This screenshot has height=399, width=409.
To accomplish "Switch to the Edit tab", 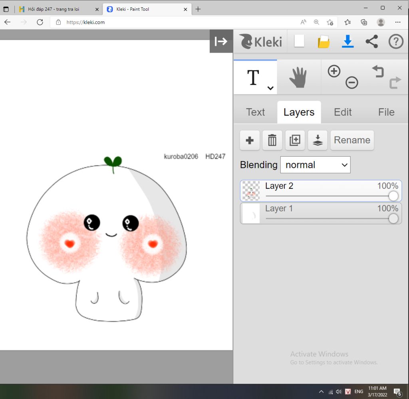I will tap(343, 112).
